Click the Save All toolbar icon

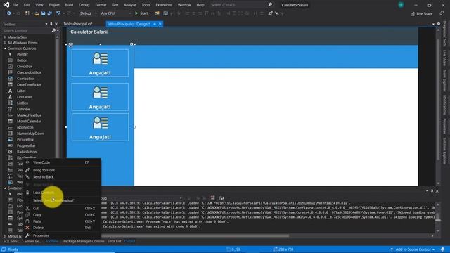(50, 13)
